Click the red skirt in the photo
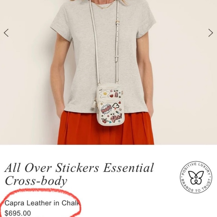 106,128
